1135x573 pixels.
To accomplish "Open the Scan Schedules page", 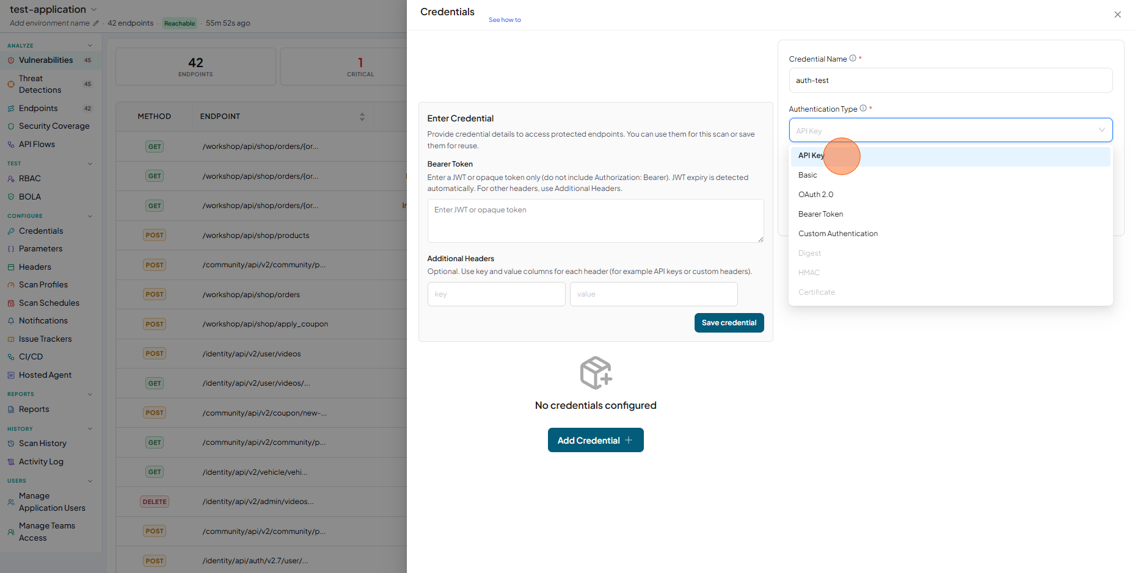I will pyautogui.click(x=49, y=303).
